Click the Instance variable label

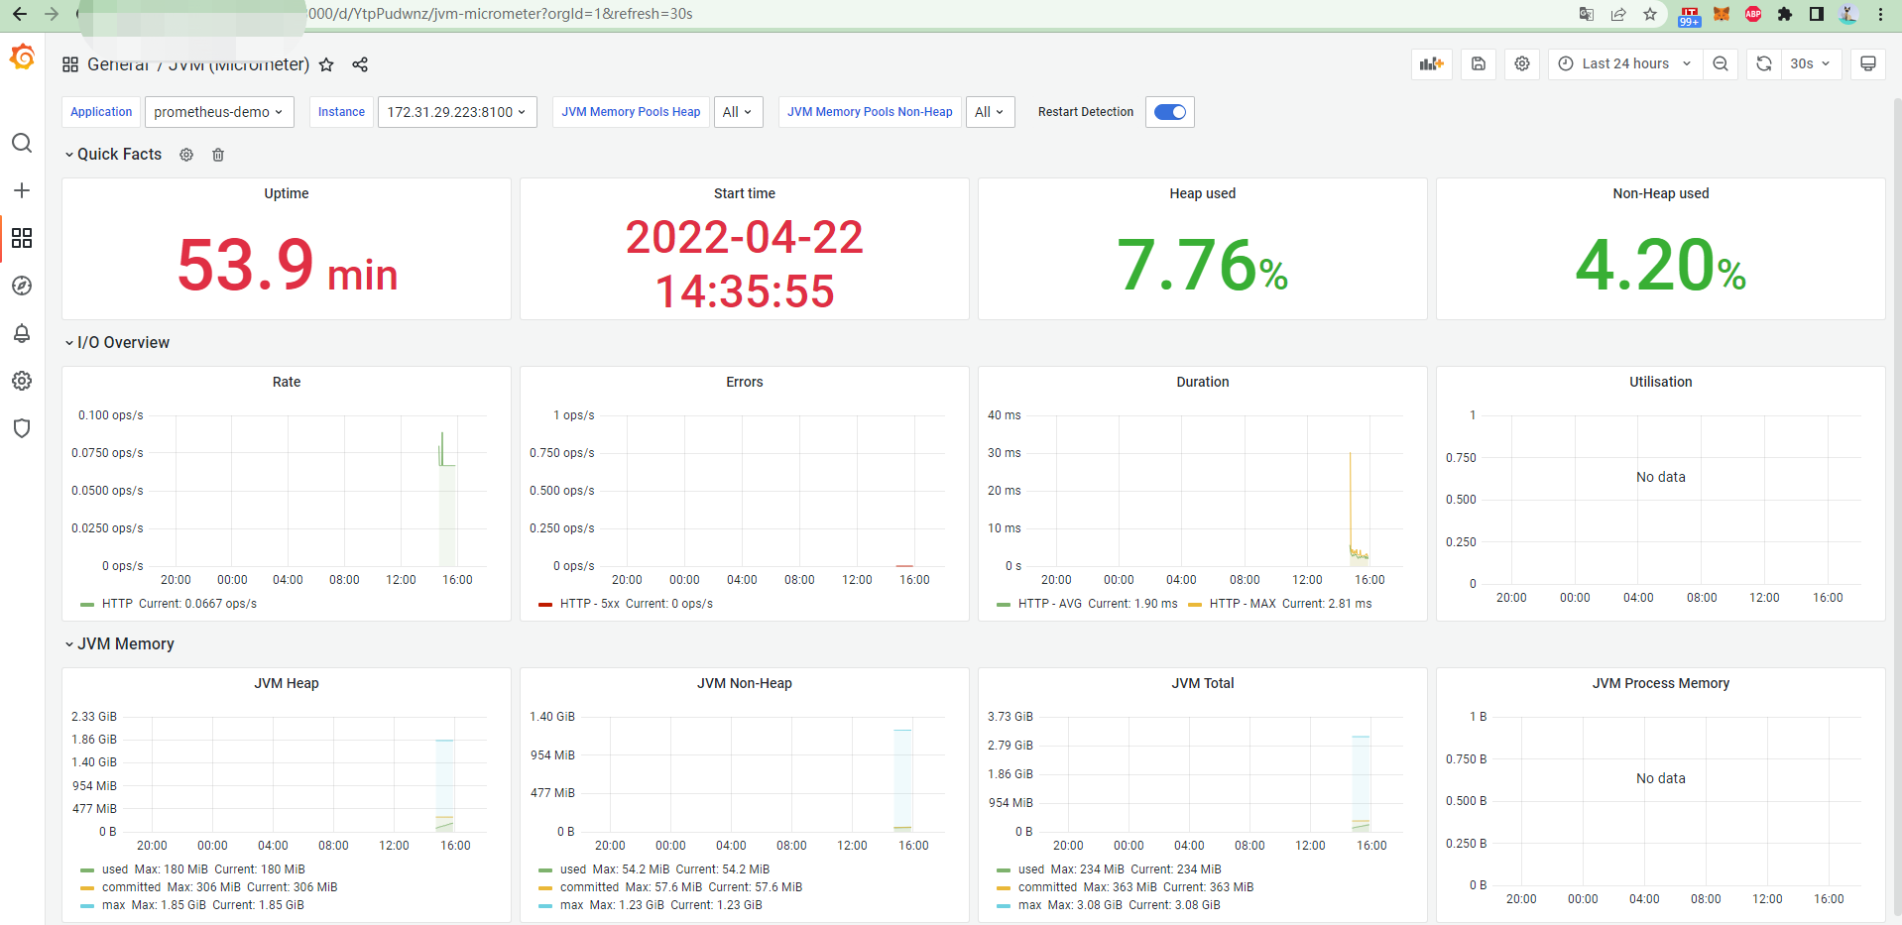[x=340, y=112]
